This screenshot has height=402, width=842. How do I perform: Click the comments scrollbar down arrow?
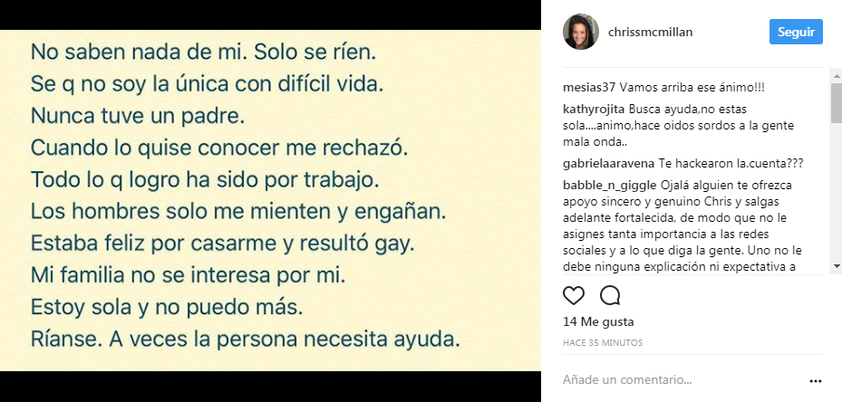[x=837, y=266]
